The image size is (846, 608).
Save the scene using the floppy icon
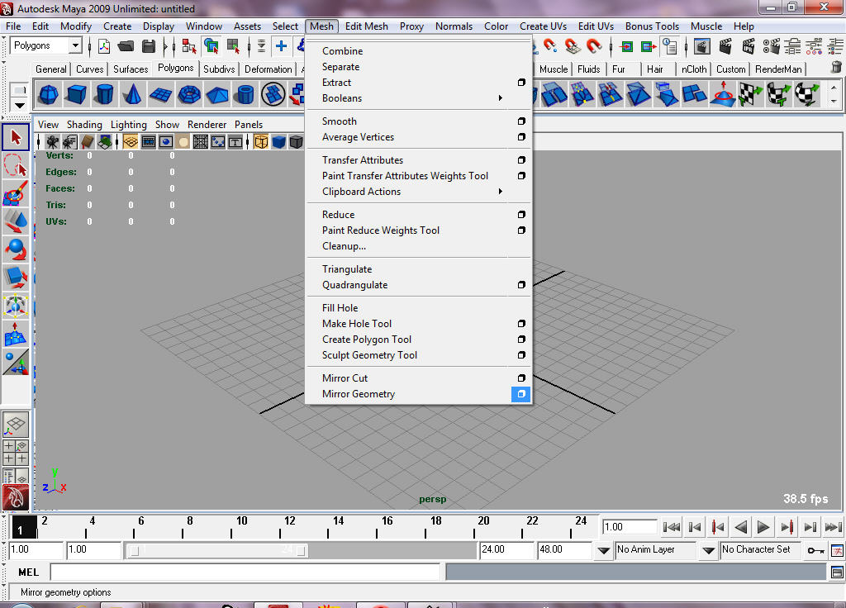149,46
